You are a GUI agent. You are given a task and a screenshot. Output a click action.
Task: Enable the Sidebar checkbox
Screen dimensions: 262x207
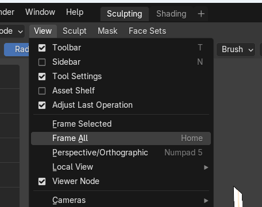pos(42,62)
